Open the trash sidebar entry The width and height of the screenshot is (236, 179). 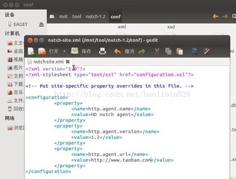click(16, 109)
